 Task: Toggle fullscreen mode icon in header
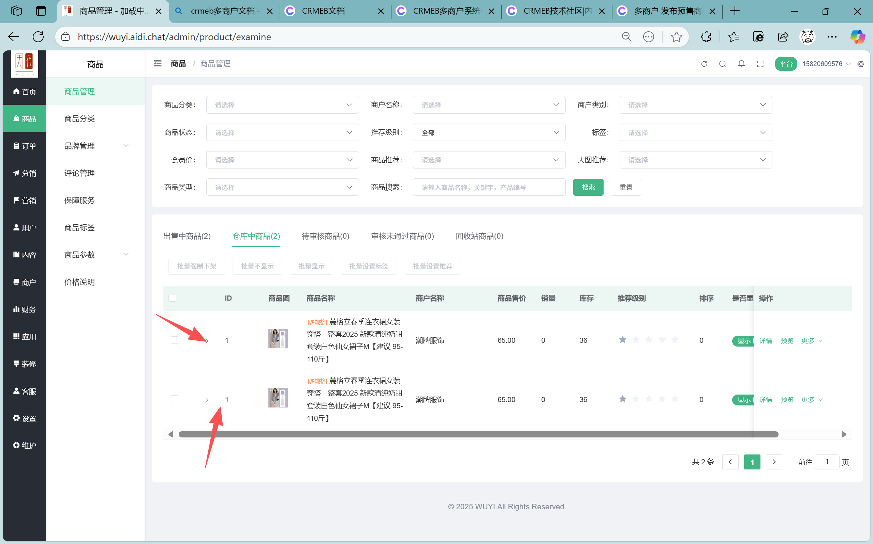coord(760,64)
